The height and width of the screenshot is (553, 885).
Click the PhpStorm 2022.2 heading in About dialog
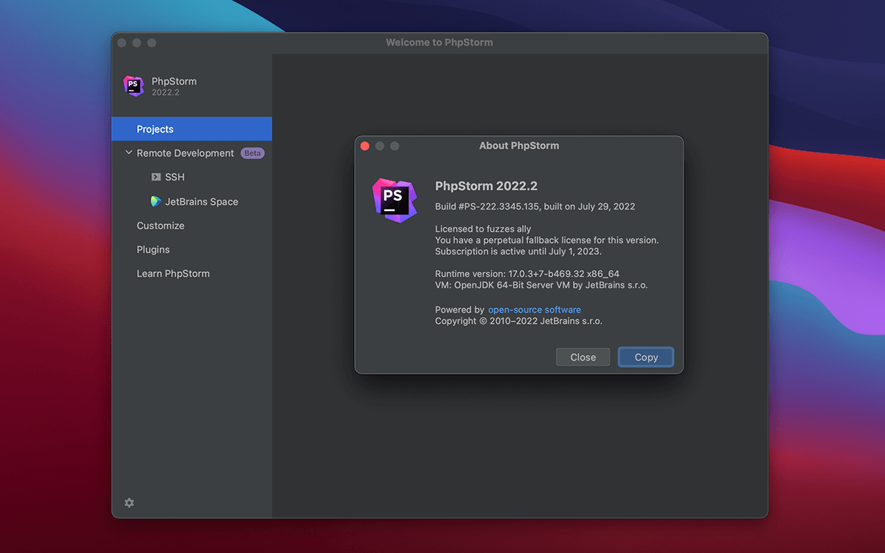[486, 186]
